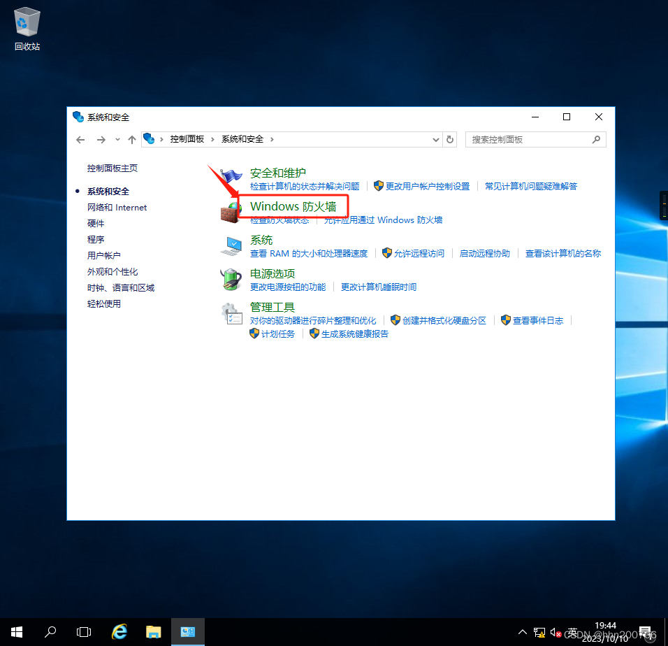Click 查看 RAM 的大小和处理器速度 link

308,254
